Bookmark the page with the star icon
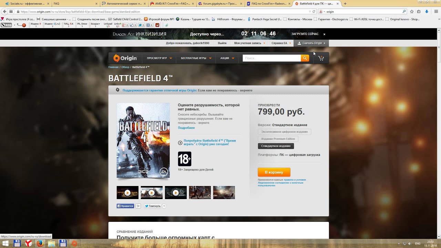Screen dimensions: 441x248 411,11
